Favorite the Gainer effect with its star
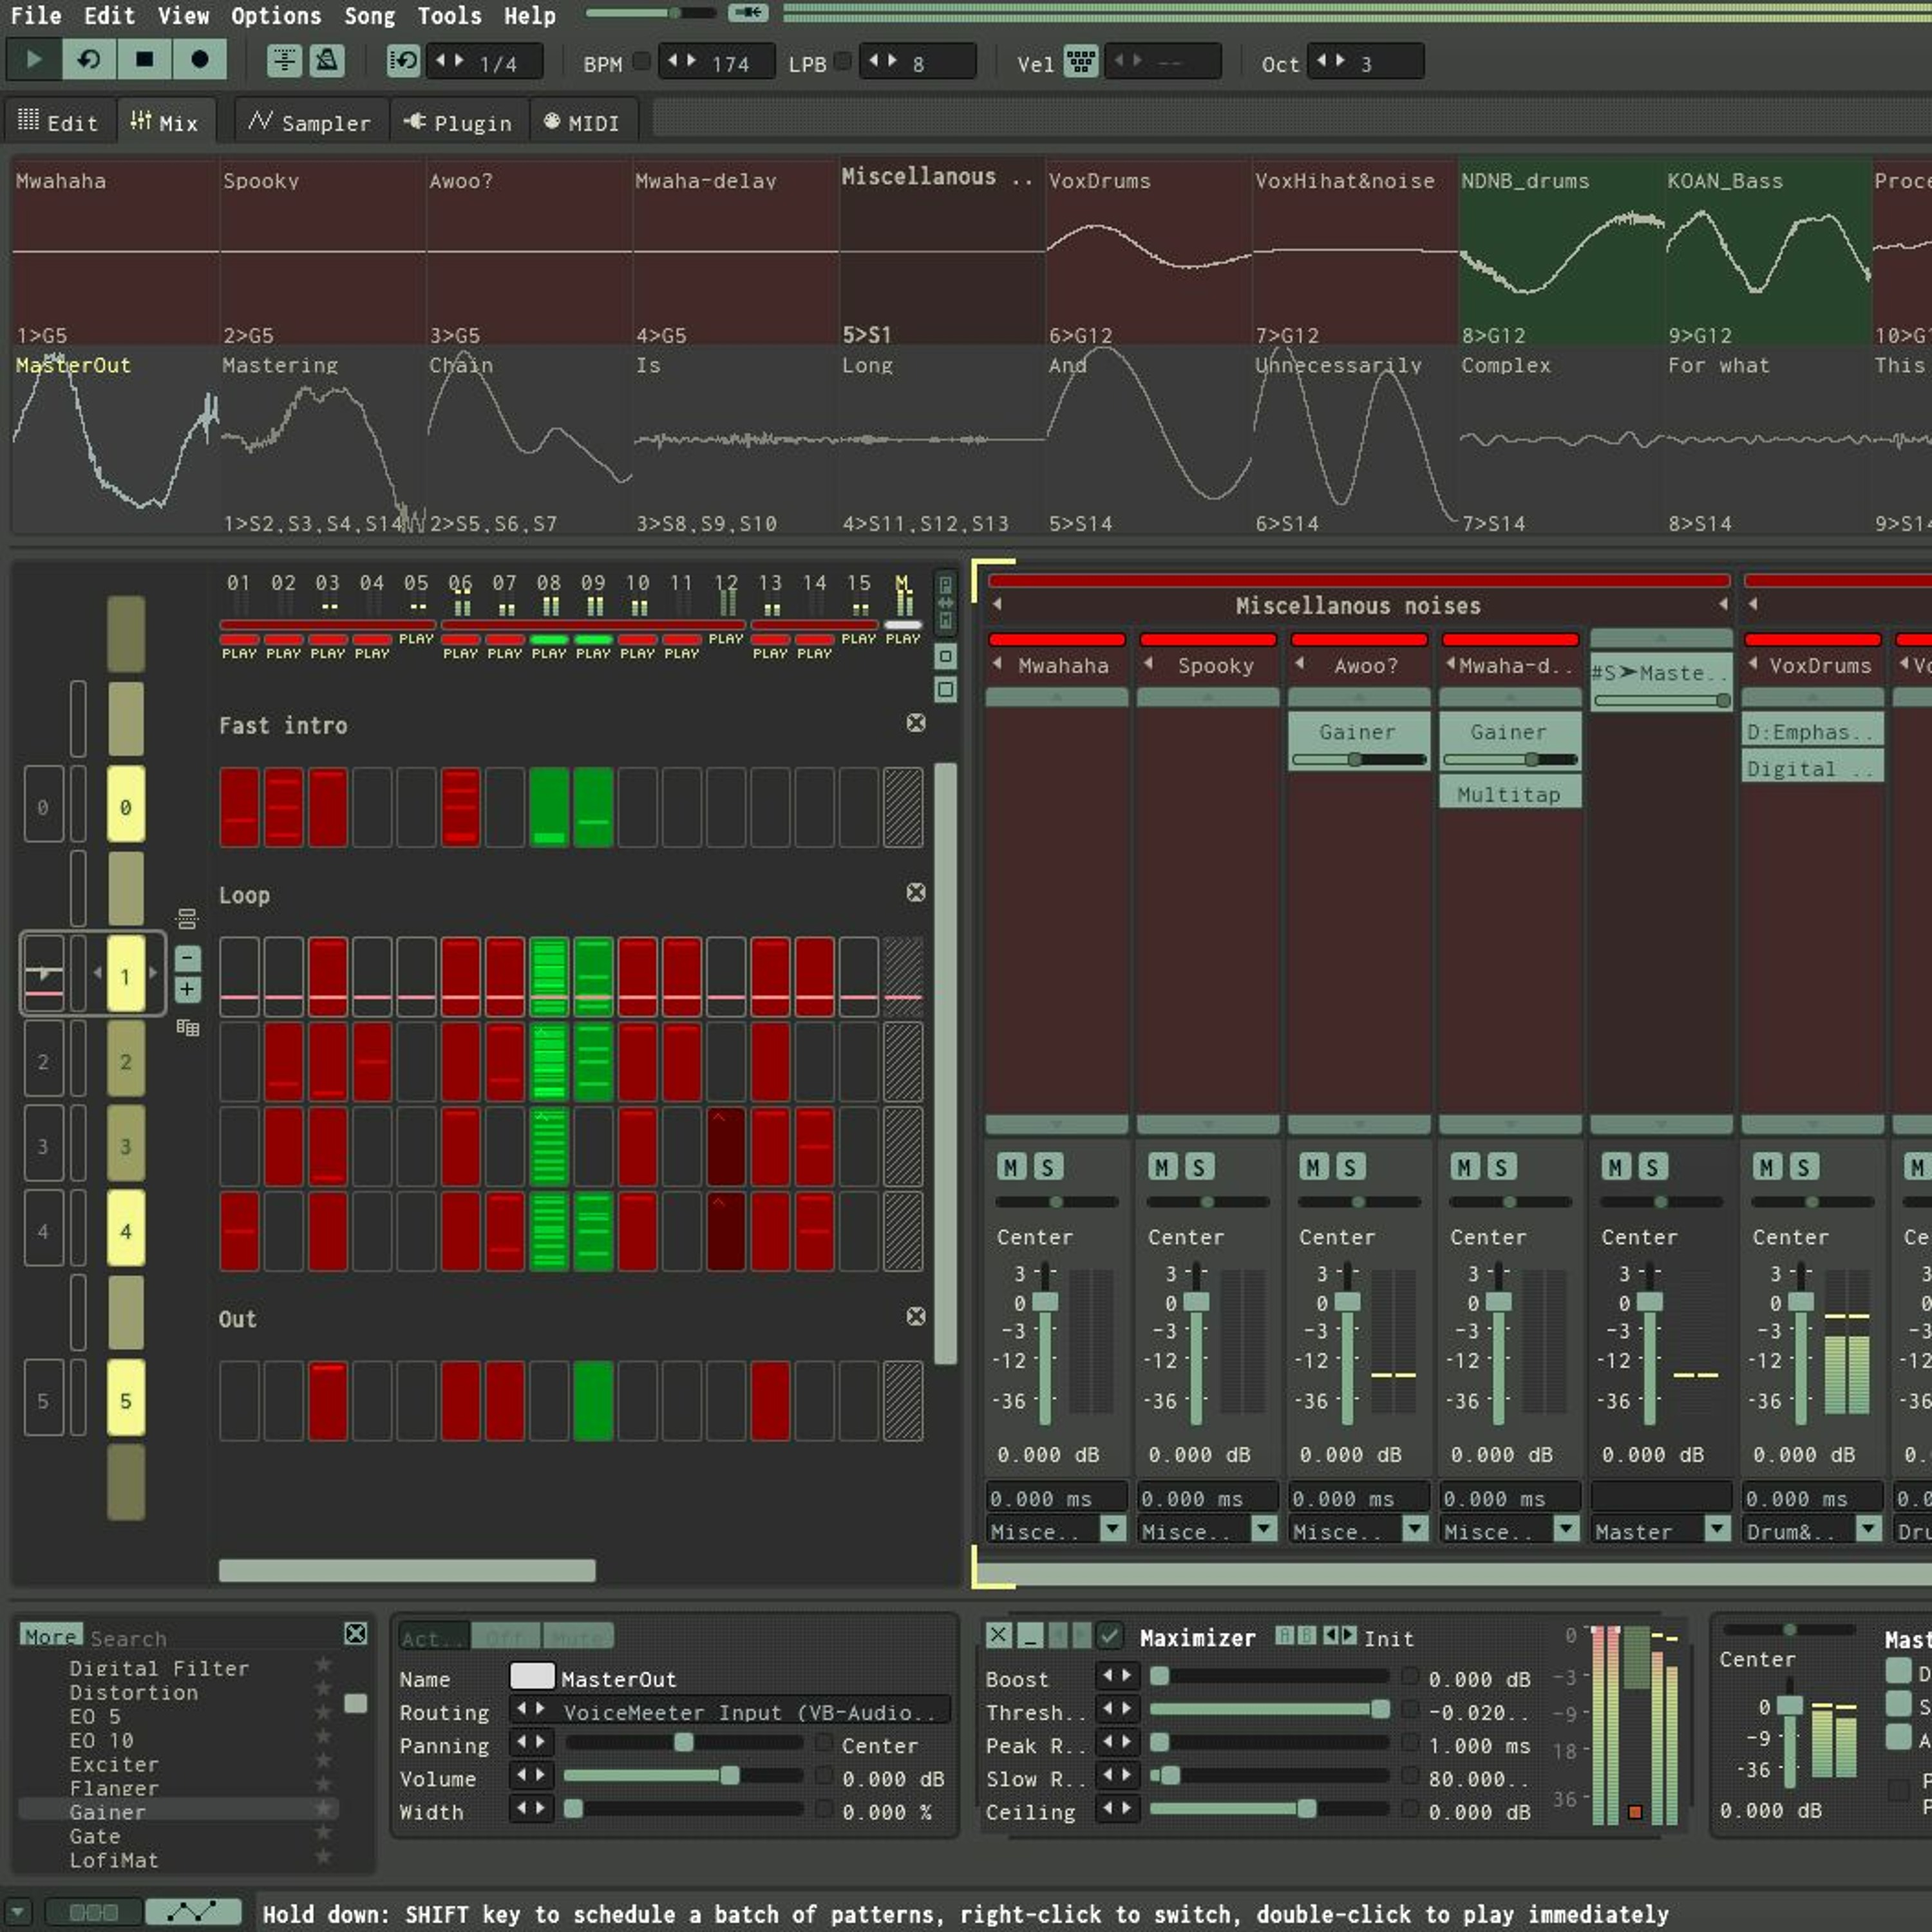This screenshot has width=1932, height=1932. [323, 1808]
